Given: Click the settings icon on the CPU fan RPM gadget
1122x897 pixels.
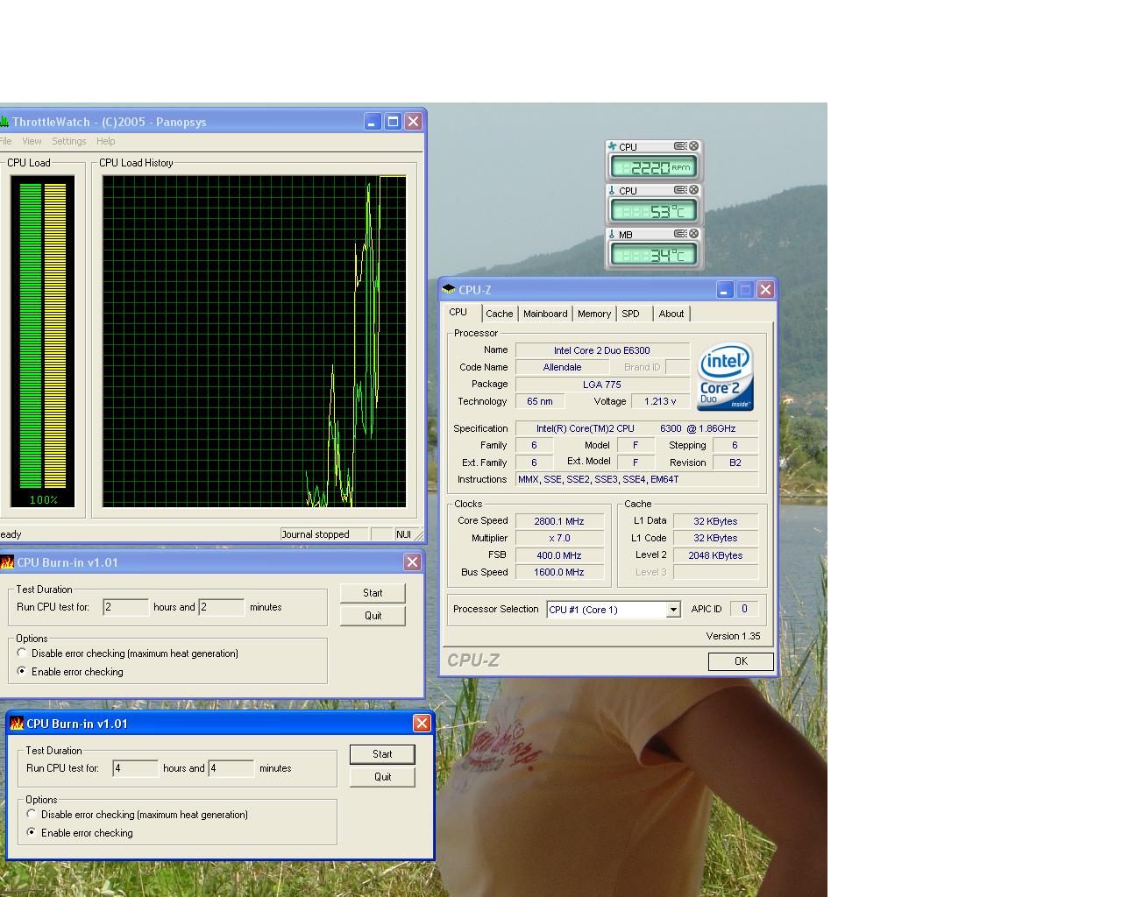Looking at the screenshot, I should point(680,146).
